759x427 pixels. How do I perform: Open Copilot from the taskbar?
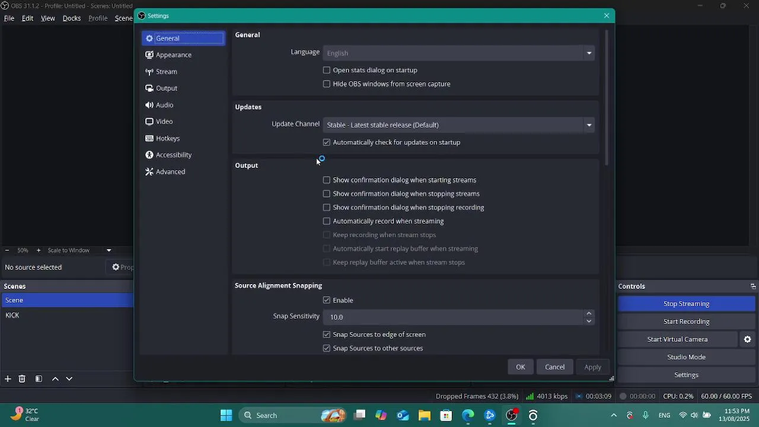point(381,415)
